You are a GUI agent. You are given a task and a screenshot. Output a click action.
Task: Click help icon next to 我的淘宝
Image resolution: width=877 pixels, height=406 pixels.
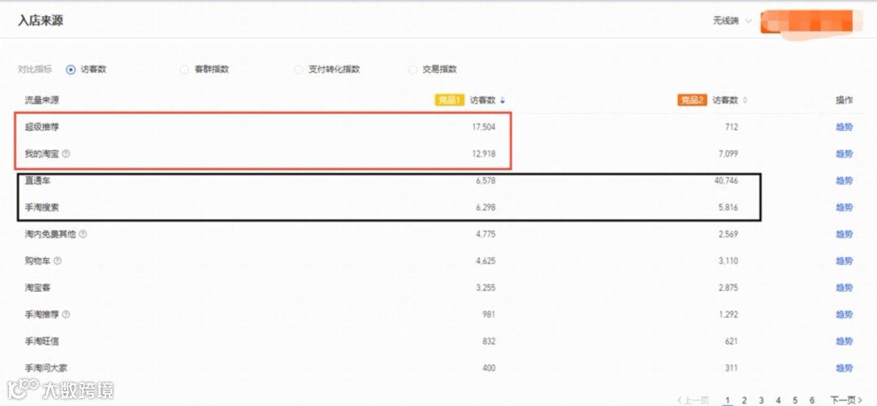[66, 153]
